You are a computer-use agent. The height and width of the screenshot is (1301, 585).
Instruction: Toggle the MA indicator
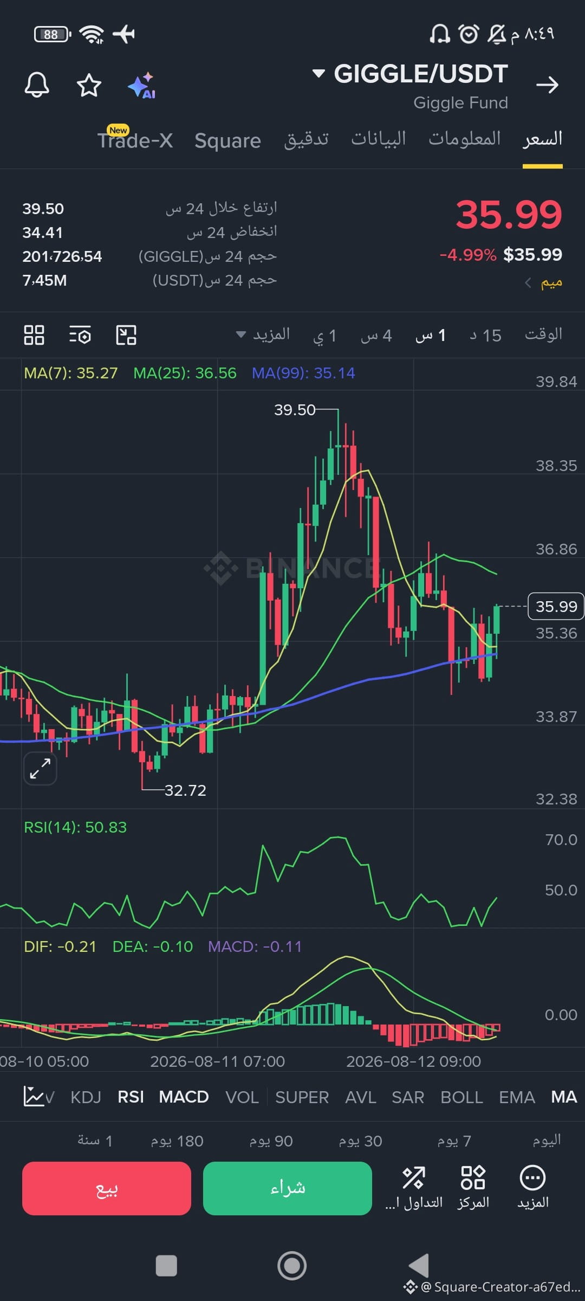[x=564, y=1097]
